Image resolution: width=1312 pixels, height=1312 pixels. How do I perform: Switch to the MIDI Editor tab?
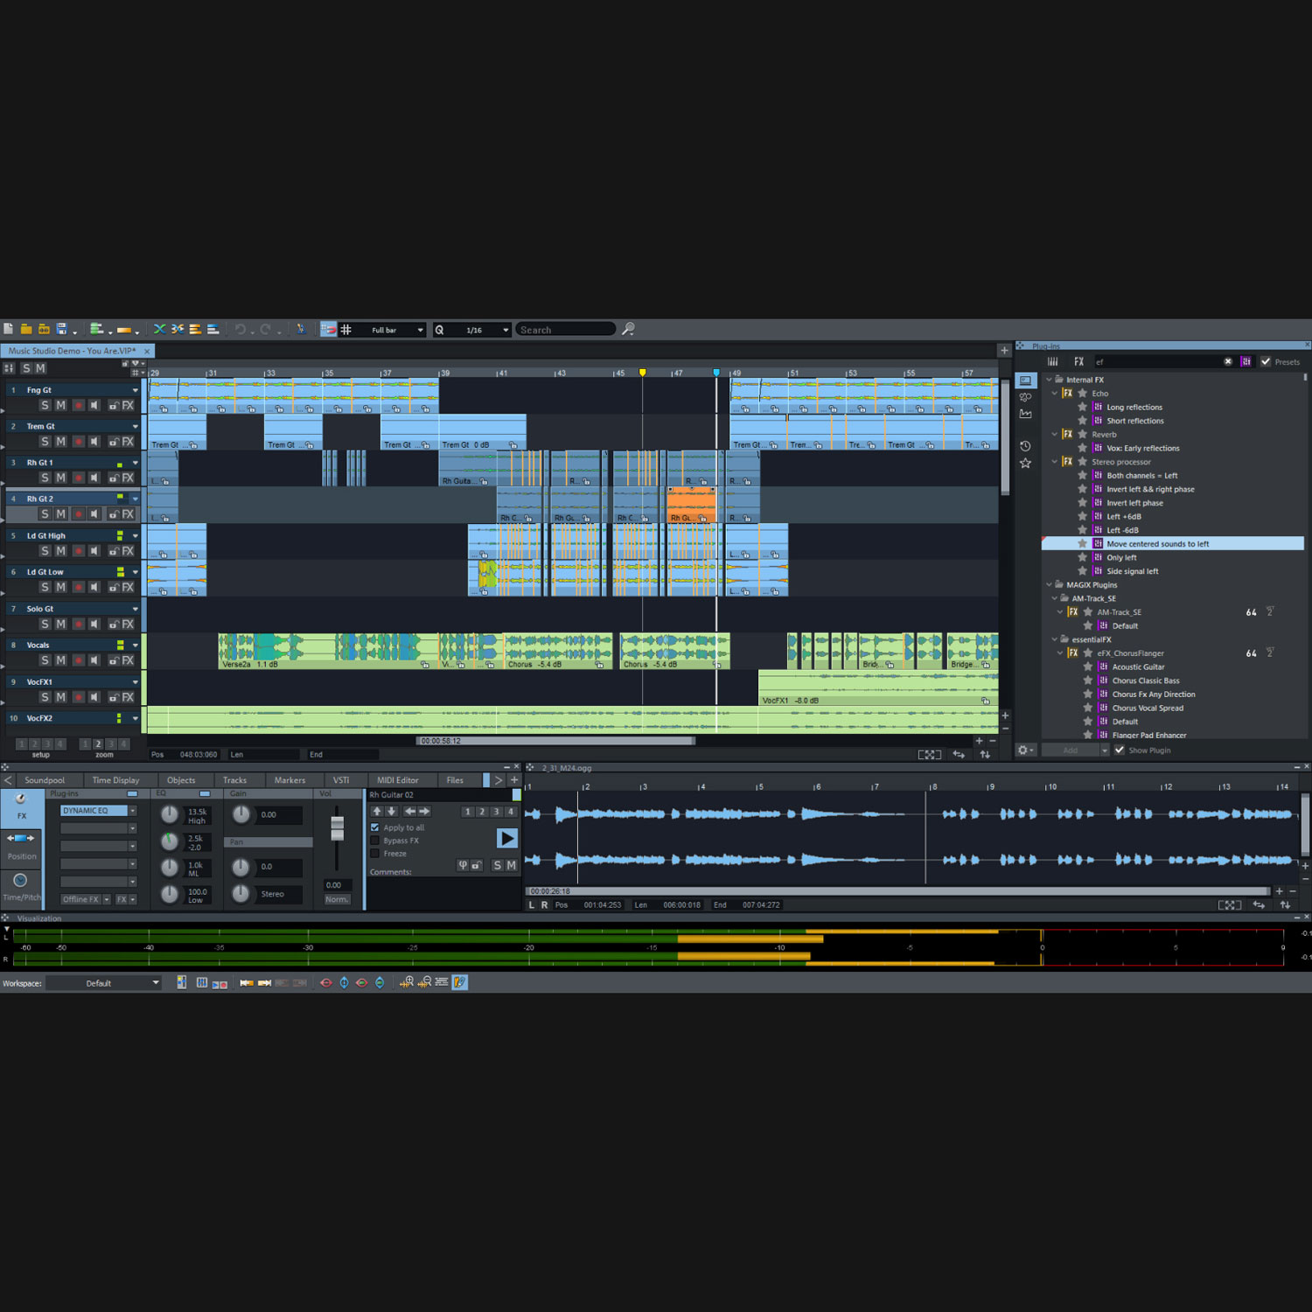point(398,779)
